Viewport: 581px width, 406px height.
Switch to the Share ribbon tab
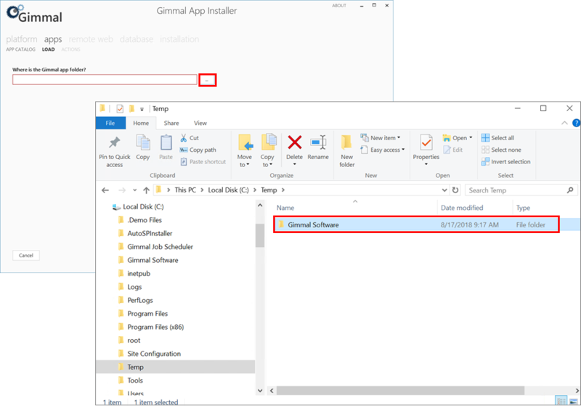171,123
